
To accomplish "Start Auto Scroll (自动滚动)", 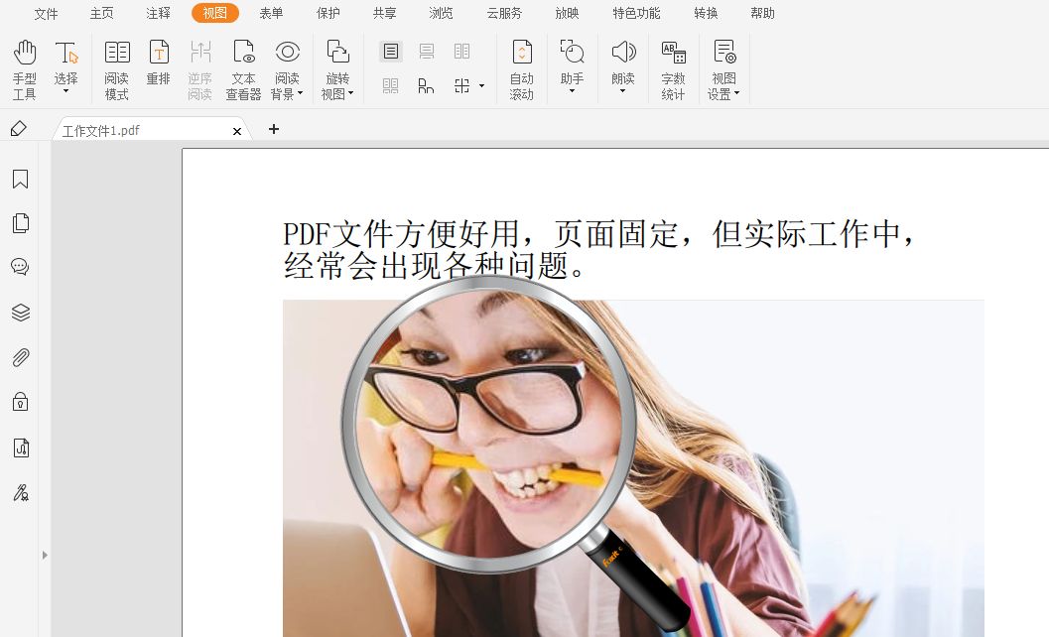I will (521, 67).
